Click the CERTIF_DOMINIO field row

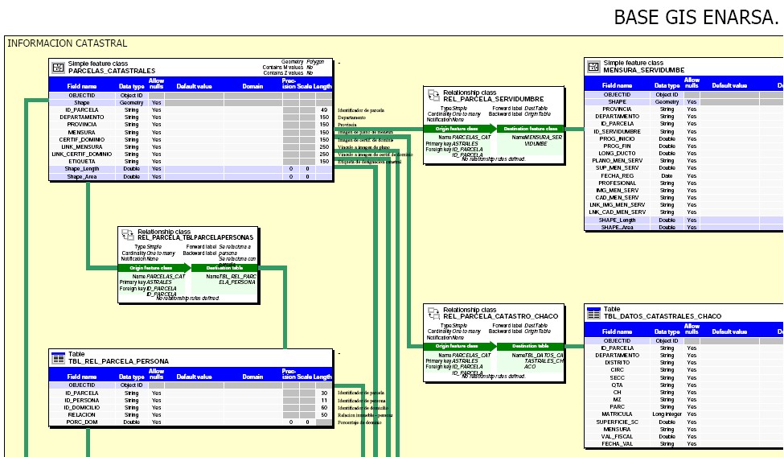pyautogui.click(x=191, y=140)
